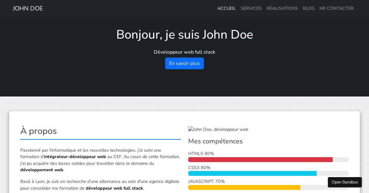Click the CSS3 skill label
The image size is (369, 193).
click(199, 168)
